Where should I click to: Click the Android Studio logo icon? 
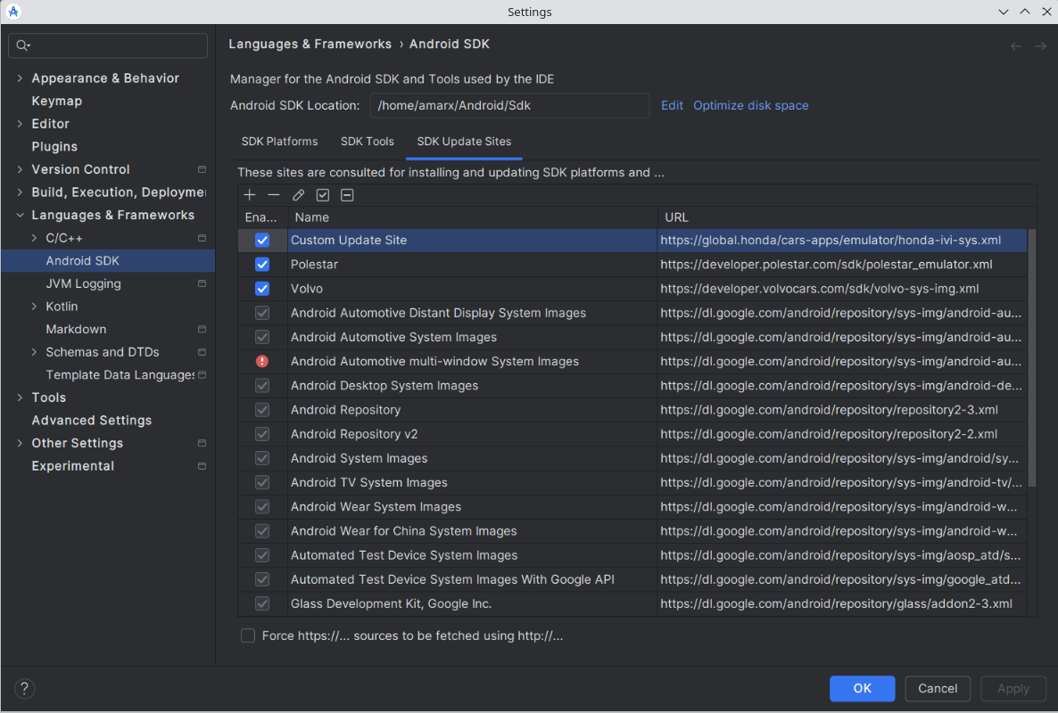tap(12, 12)
